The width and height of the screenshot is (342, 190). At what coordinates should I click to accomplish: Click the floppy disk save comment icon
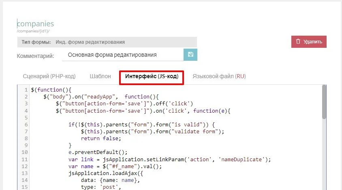pos(190,55)
